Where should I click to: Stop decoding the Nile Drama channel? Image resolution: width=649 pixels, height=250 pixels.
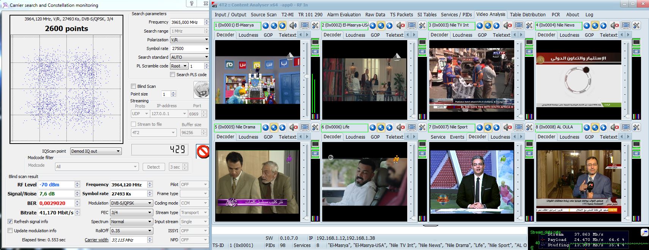266,128
